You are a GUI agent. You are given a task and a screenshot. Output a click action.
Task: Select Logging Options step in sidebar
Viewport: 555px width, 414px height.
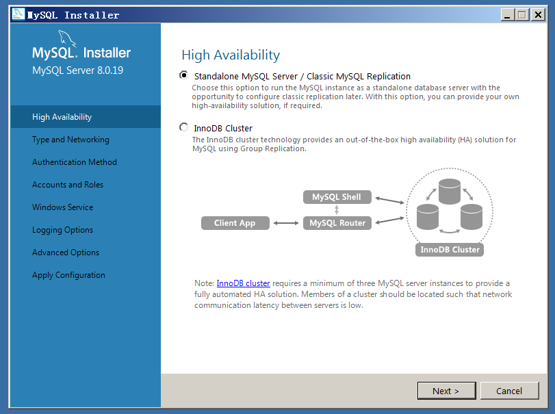(x=63, y=230)
